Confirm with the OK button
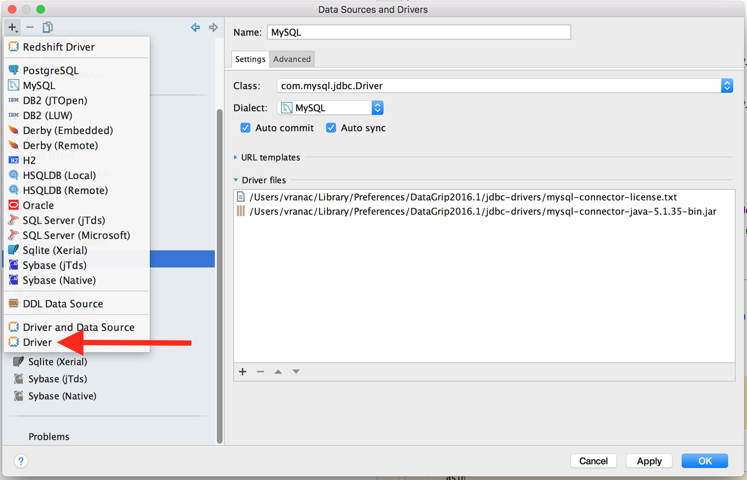 (705, 461)
